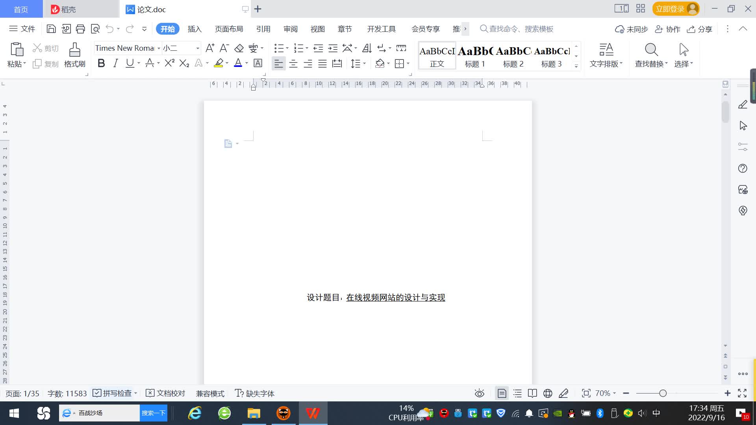
Task: Open the font name dropdown
Action: [159, 48]
